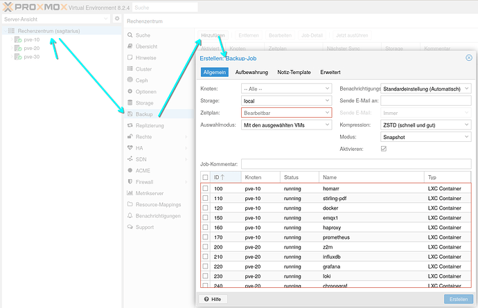Switch to the Notiz-Template tab
Screen dimensions: 478x308
point(294,72)
